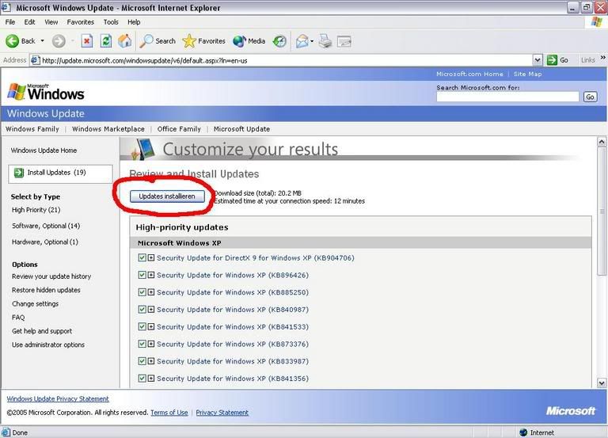The image size is (608, 438).
Task: Click the Refresh page icon
Action: [x=106, y=40]
